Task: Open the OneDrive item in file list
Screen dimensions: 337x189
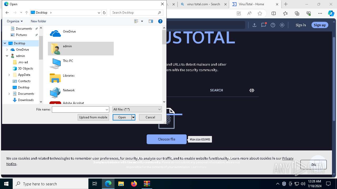Action: 81,34
